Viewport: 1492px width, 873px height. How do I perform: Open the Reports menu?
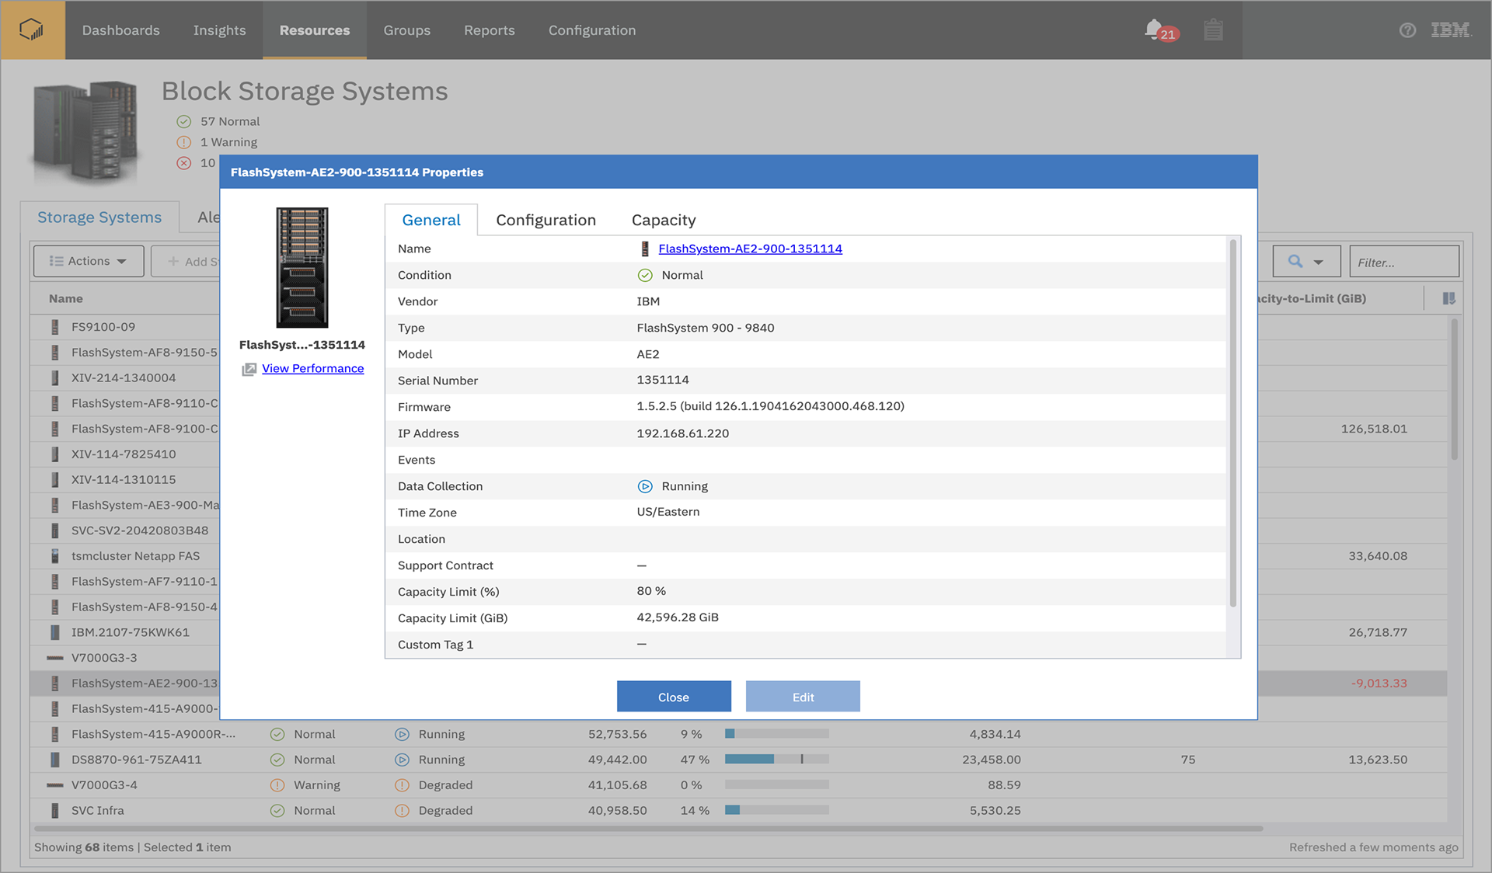coord(490,30)
